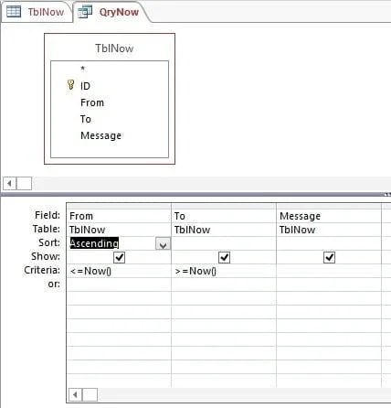The width and height of the screenshot is (391, 408).
Task: Select the Message field in TblNow list
Action: click(x=100, y=135)
